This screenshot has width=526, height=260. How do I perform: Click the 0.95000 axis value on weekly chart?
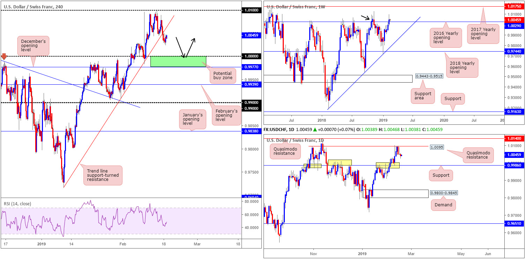pos(514,77)
